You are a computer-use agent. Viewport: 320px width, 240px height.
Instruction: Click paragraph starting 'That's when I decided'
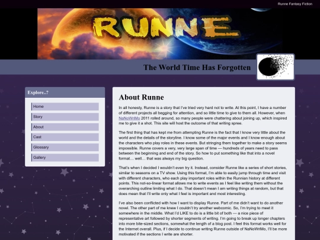tap(203, 181)
